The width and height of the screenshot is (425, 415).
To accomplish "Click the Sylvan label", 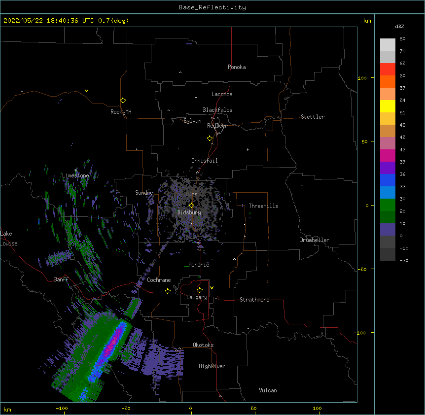I will pyautogui.click(x=192, y=121).
